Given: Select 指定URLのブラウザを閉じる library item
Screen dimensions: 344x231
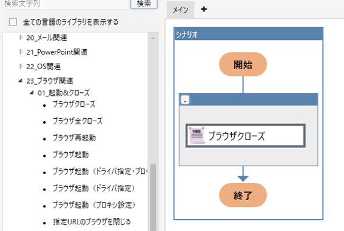Looking at the screenshot, I should [92, 222].
